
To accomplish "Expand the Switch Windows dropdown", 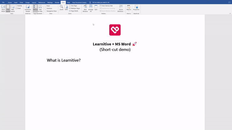I will (x=121, y=8).
